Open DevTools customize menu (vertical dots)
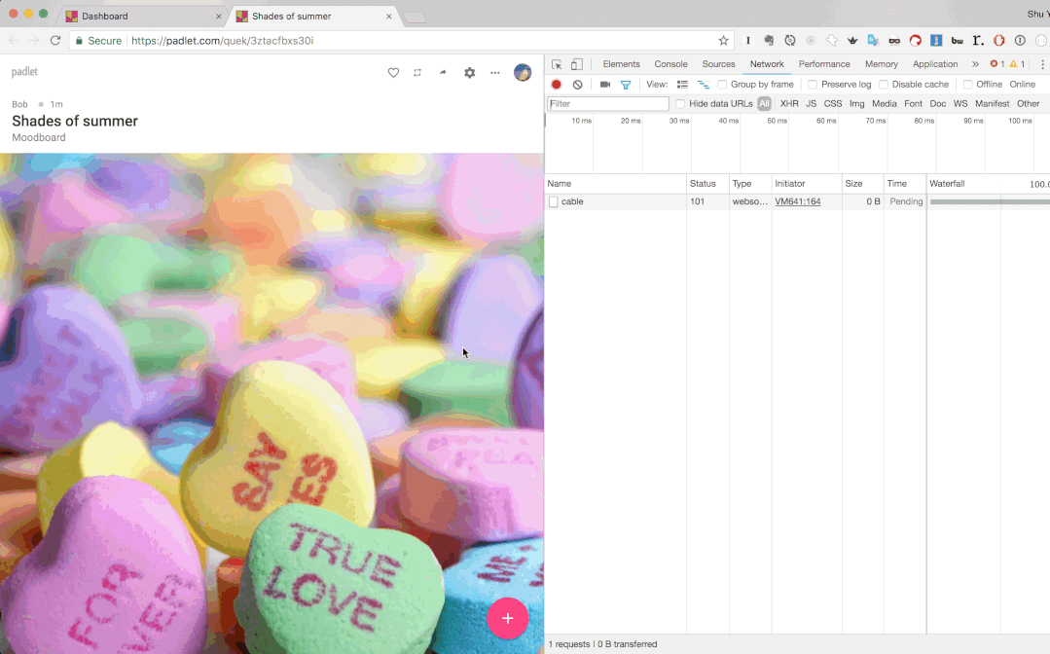 point(1042,64)
